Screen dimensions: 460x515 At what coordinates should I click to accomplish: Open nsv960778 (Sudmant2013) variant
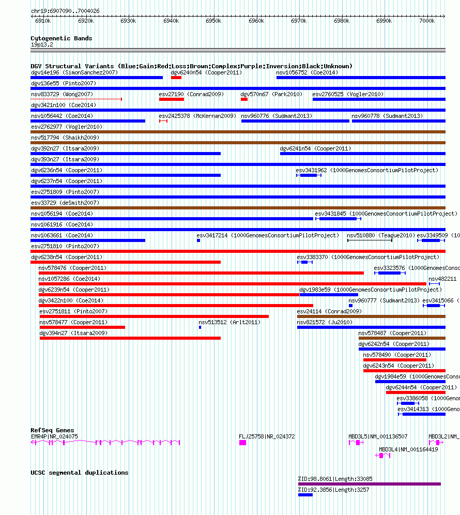click(387, 116)
